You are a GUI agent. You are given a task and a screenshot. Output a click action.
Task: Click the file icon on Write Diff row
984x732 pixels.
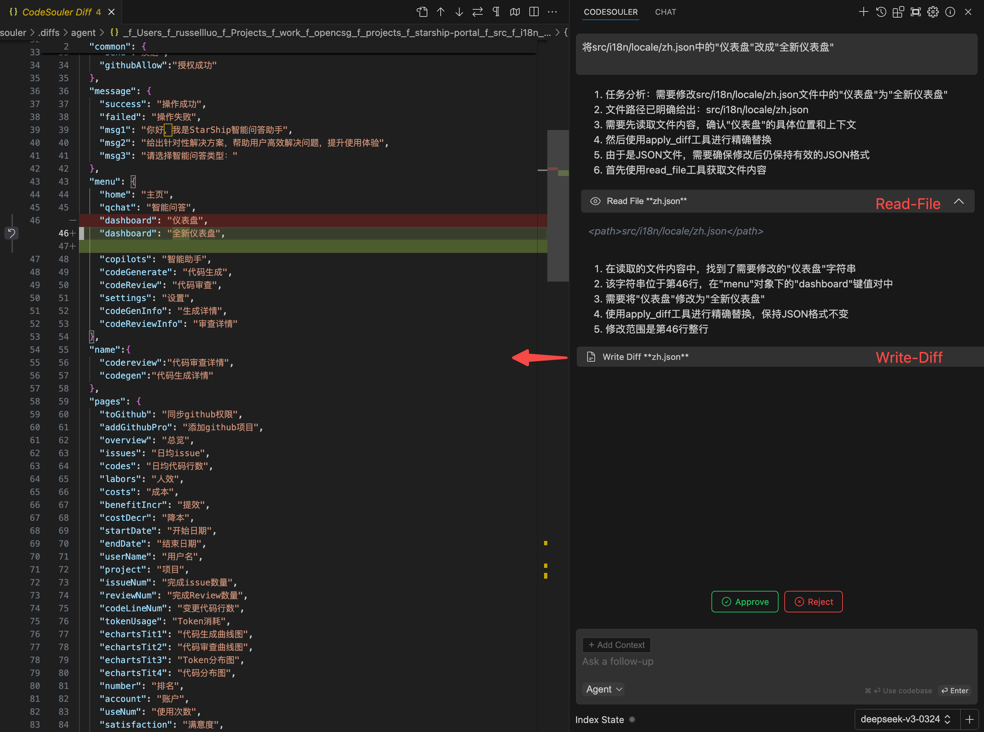coord(591,357)
